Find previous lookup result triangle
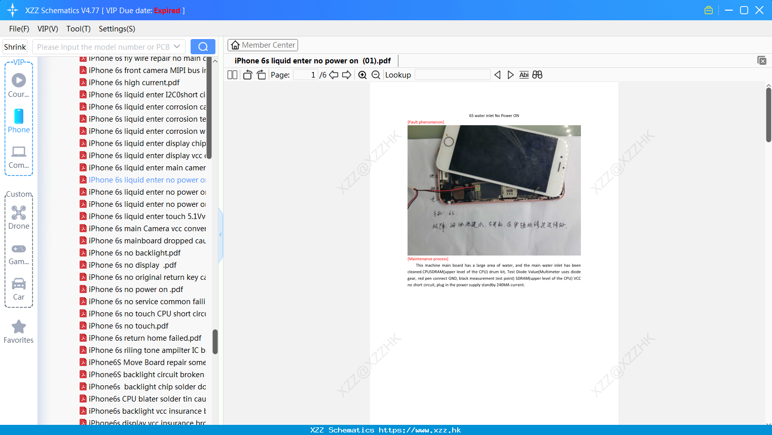The width and height of the screenshot is (772, 435). pyautogui.click(x=497, y=75)
